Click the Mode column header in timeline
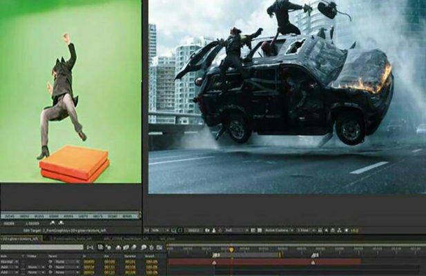This screenshot has height=276, width=426. (4, 256)
